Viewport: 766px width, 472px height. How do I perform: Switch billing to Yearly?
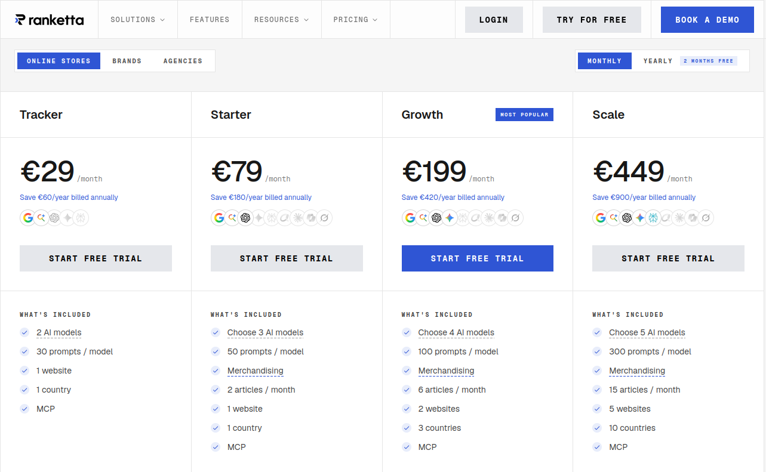click(658, 61)
